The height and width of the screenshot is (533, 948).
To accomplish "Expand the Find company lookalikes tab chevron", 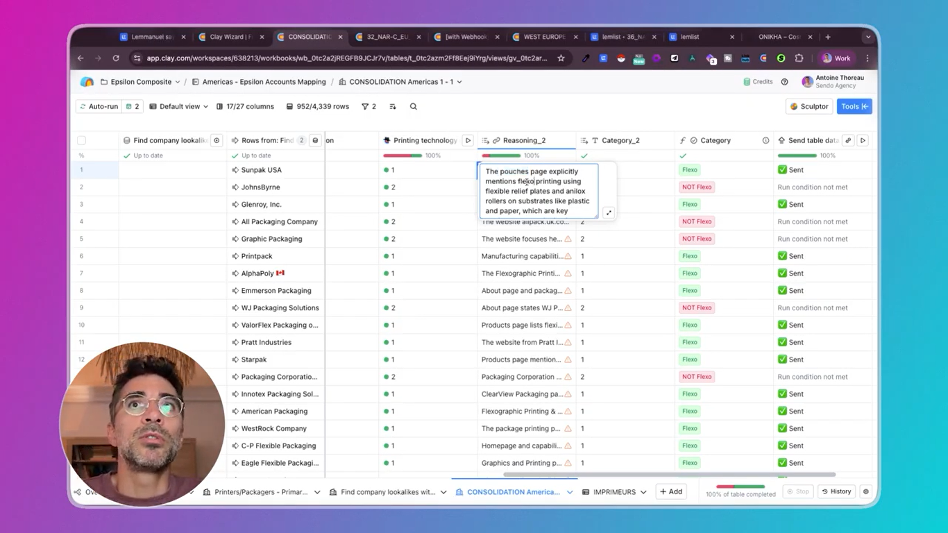I will [443, 492].
